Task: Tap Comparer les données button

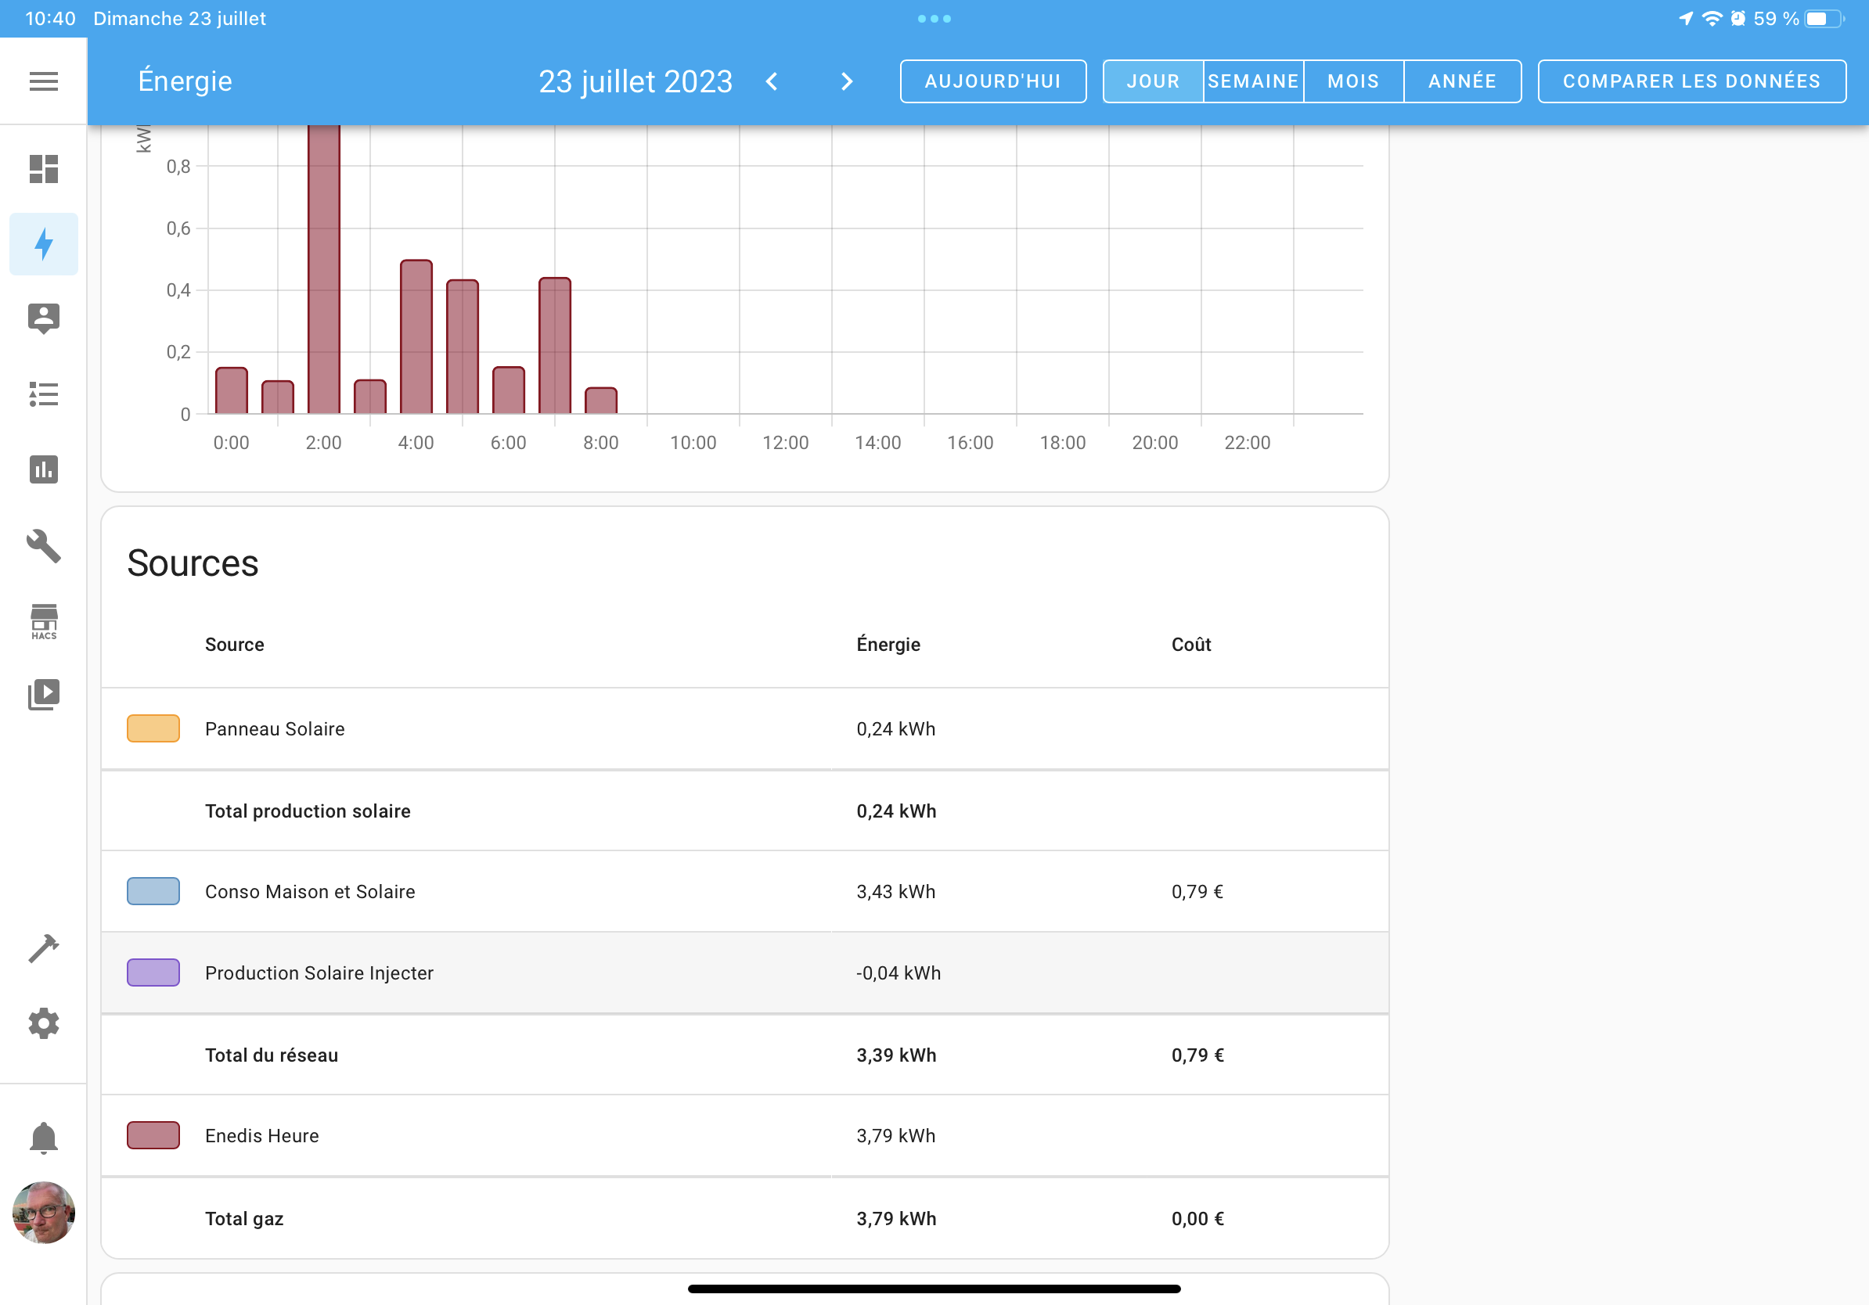Action: (1691, 81)
